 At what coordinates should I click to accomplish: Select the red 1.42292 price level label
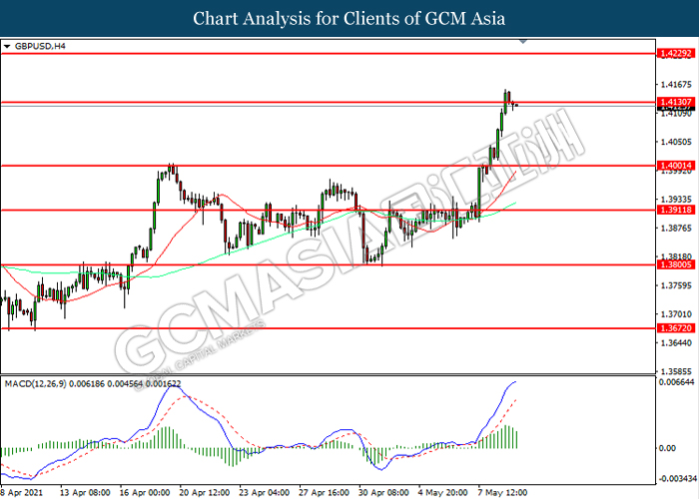(676, 54)
